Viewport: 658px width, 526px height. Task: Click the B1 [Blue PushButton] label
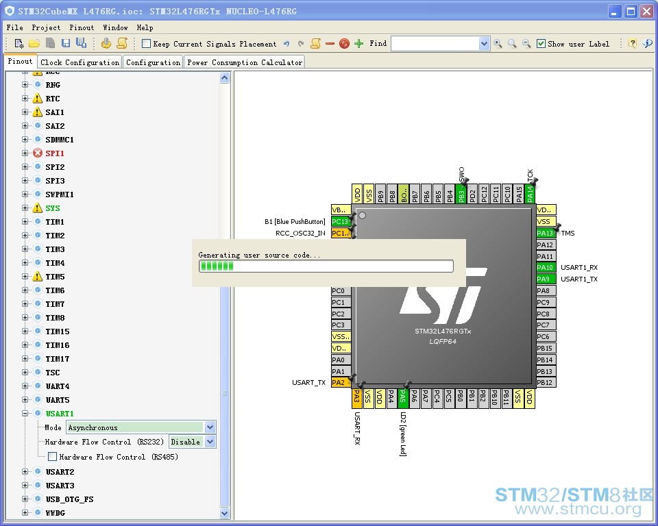tap(295, 221)
